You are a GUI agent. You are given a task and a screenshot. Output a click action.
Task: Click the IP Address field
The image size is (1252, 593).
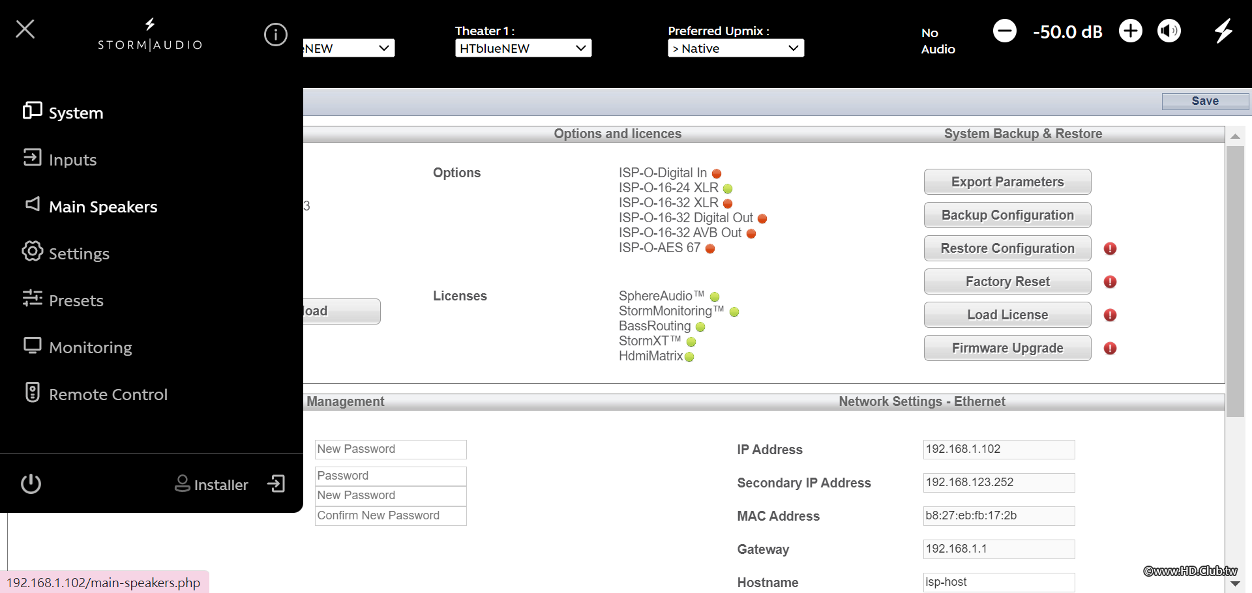[x=999, y=449]
